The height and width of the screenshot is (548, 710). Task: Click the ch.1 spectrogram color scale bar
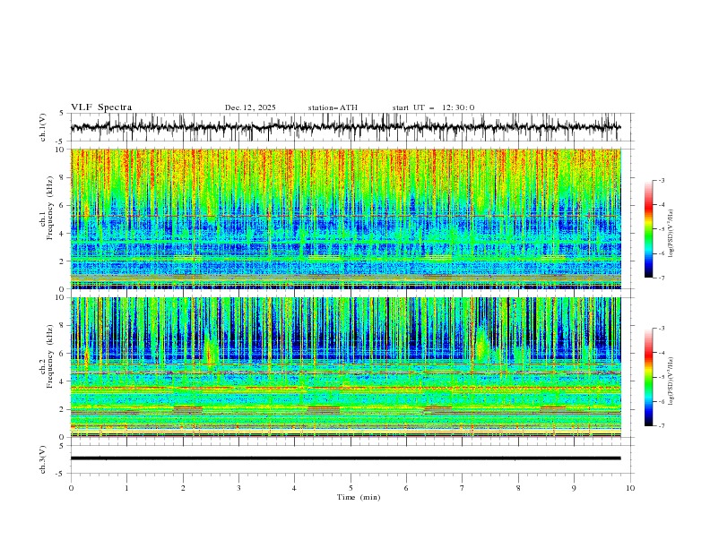[648, 229]
